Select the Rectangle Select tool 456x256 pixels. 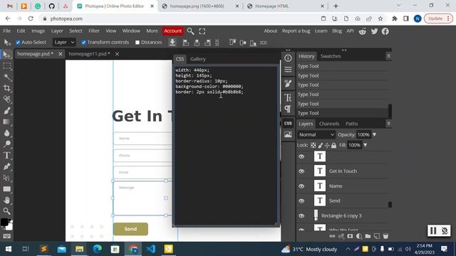(x=6, y=66)
